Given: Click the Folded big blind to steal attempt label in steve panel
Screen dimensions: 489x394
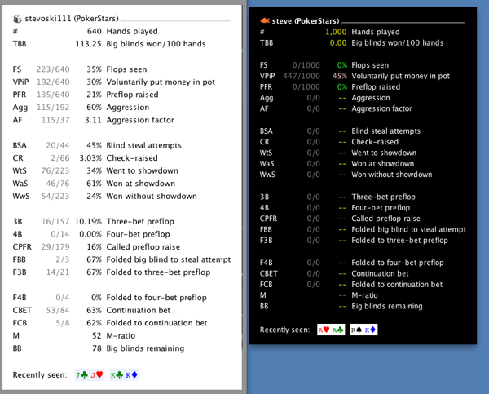Looking at the screenshot, I should click(x=409, y=230).
